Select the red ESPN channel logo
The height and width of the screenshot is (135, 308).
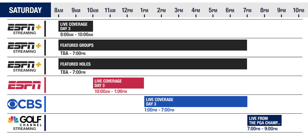tap(24, 85)
